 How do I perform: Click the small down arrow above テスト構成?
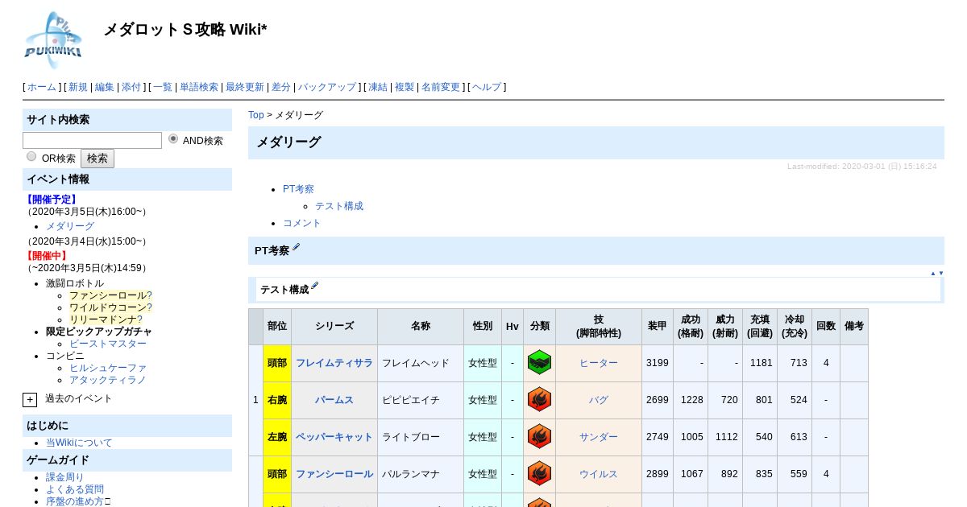click(x=940, y=274)
